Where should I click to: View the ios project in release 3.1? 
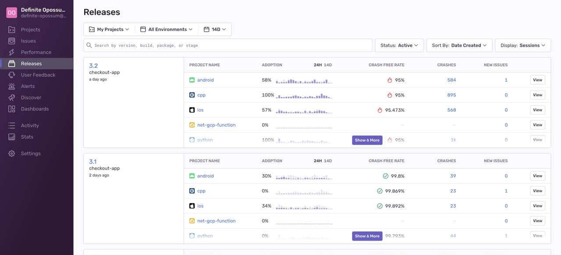click(538, 206)
